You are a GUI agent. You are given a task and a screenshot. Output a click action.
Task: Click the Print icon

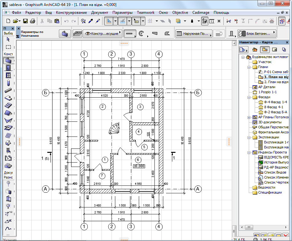pyautogui.click(x=33, y=21)
